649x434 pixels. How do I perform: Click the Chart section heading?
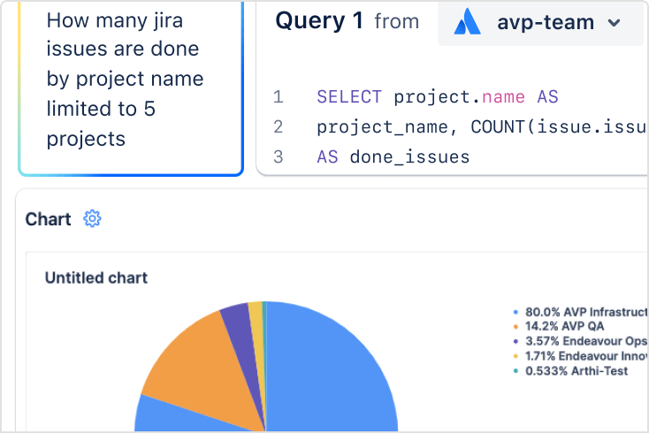pyautogui.click(x=48, y=219)
